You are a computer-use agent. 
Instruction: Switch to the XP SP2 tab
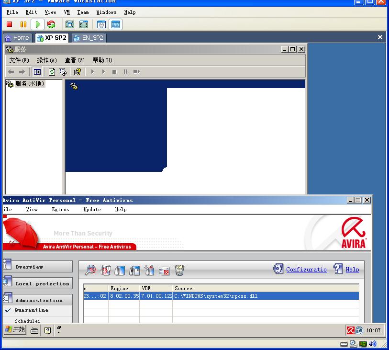click(52, 38)
